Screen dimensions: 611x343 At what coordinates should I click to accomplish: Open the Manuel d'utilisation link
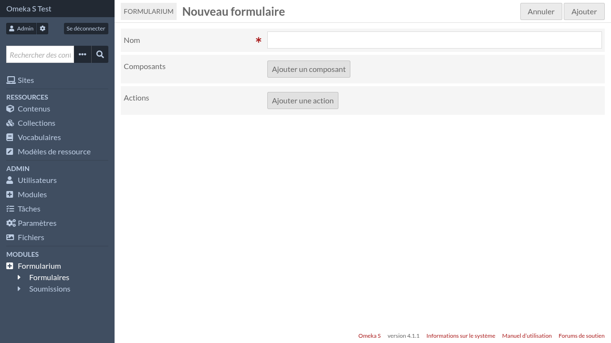(x=527, y=335)
